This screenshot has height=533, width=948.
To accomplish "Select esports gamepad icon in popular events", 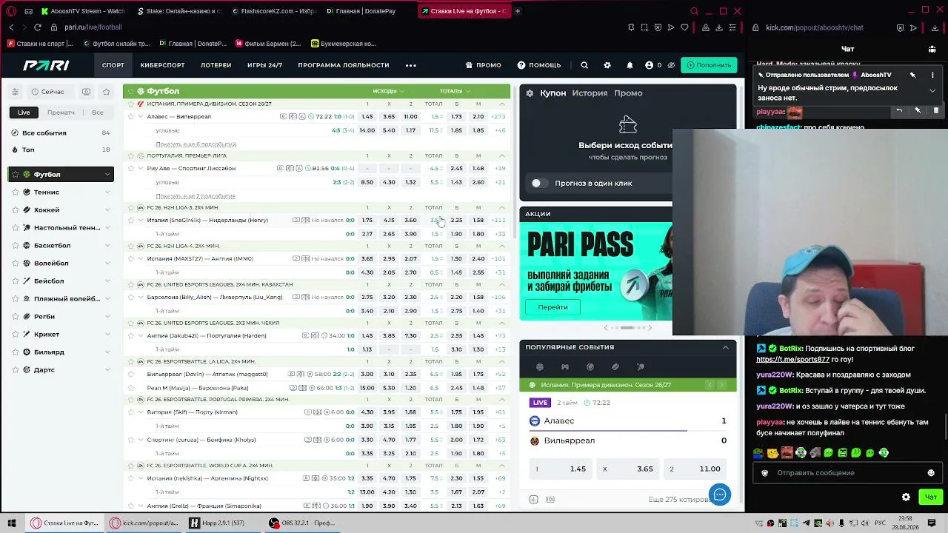I will pyautogui.click(x=564, y=366).
